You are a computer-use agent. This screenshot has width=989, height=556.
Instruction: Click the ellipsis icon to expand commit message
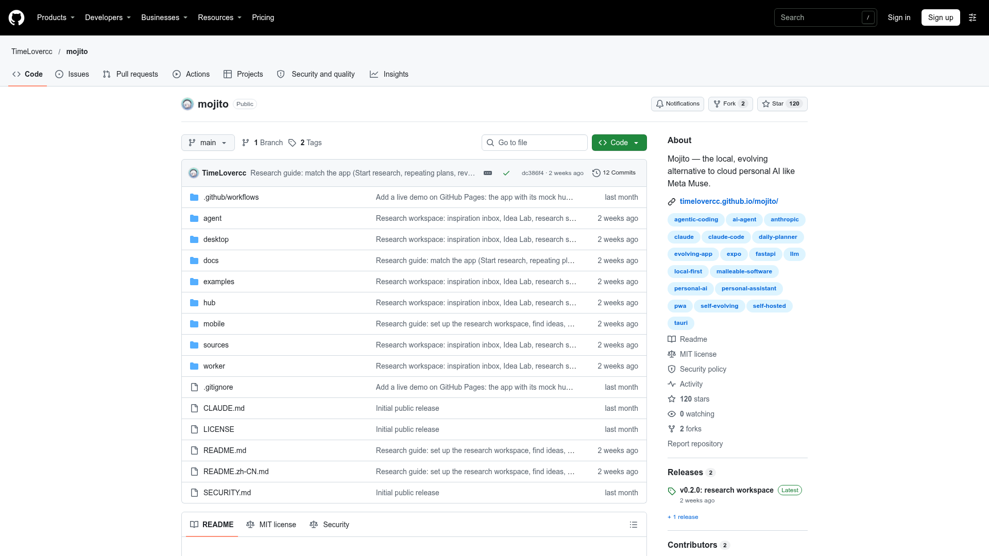tap(488, 173)
